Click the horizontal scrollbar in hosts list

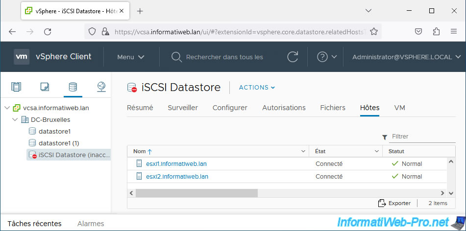pyautogui.click(x=197, y=193)
